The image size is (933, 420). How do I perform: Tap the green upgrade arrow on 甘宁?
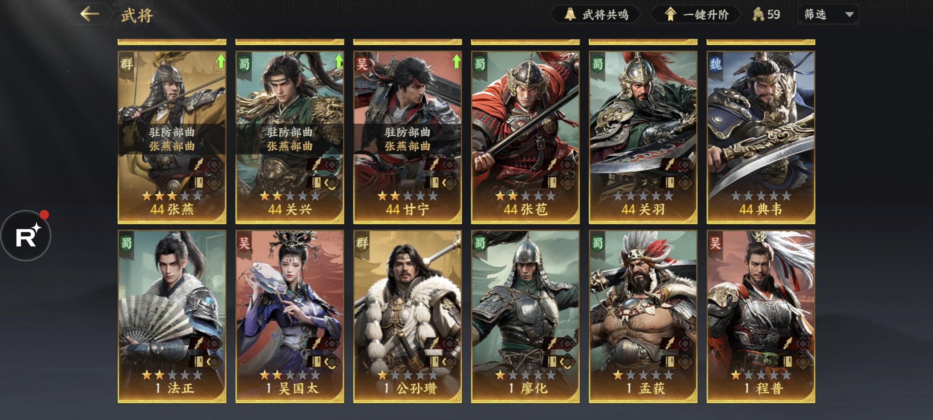point(456,61)
